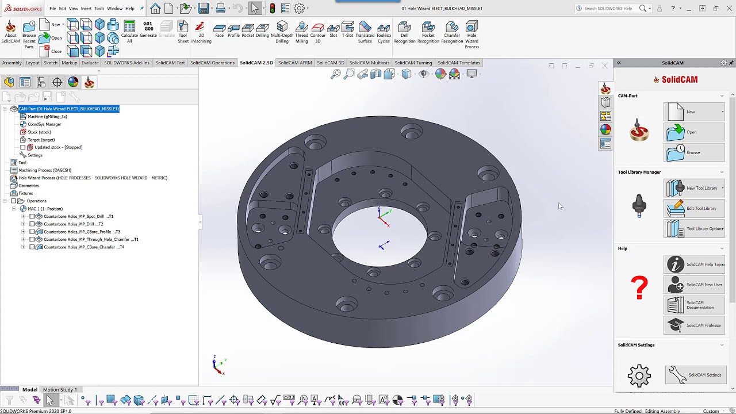Open the Insert menu

tap(86, 9)
